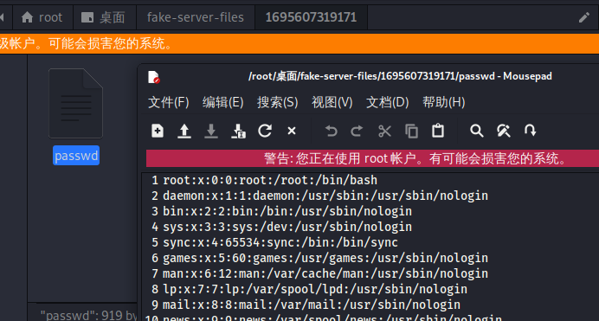Click the Mousepad document icon in title bar
This screenshot has height=321, width=599.
coord(153,77)
